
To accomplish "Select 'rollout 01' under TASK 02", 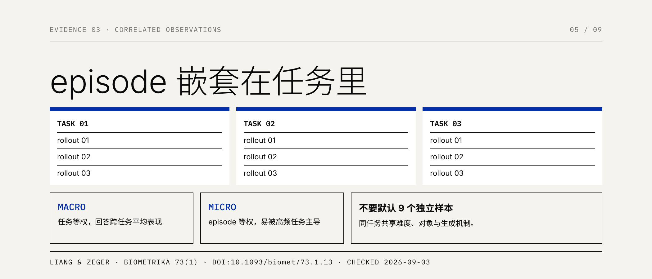I will 260,140.
